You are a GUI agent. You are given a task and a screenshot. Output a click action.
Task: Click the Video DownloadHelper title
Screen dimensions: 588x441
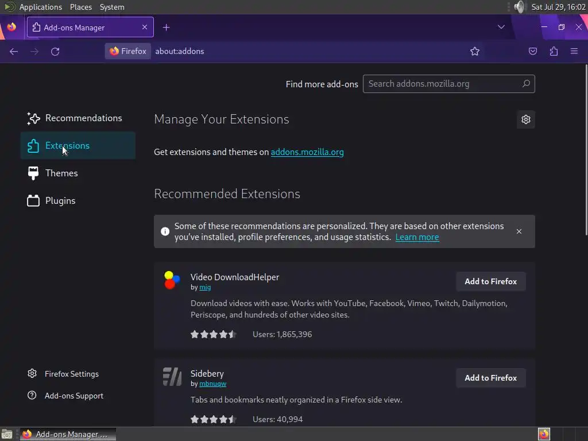(235, 277)
